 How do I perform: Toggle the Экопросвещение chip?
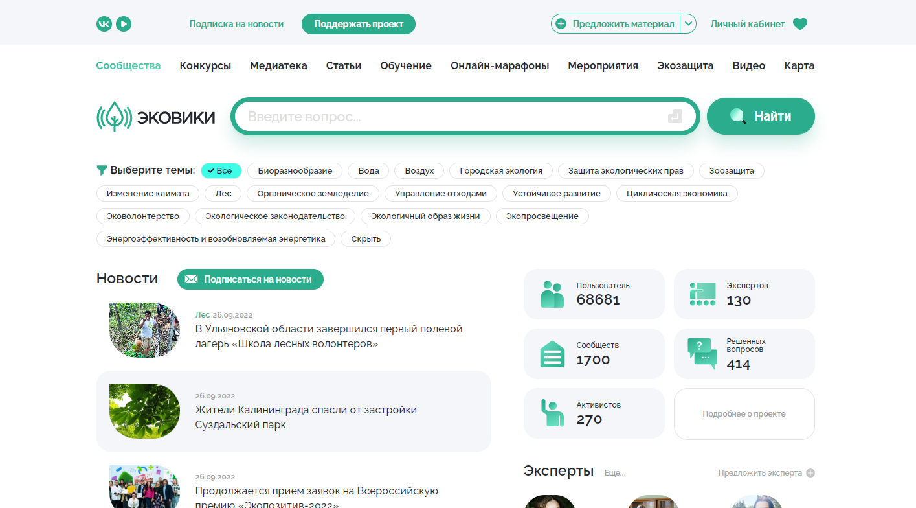click(542, 216)
